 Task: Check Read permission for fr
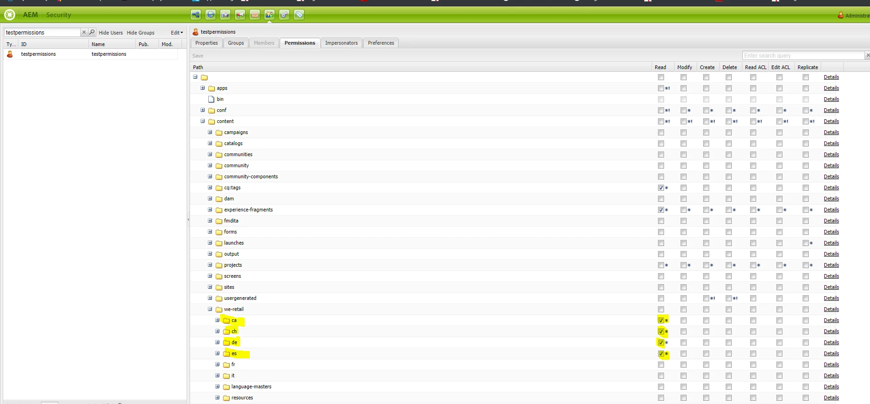pos(661,364)
